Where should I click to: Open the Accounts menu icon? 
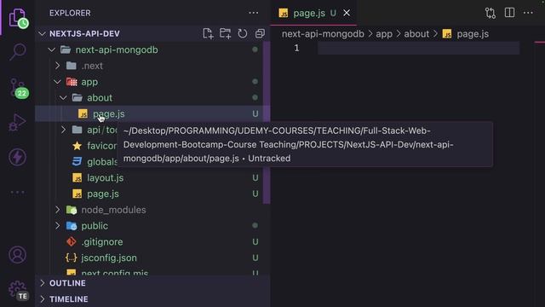pyautogui.click(x=17, y=255)
